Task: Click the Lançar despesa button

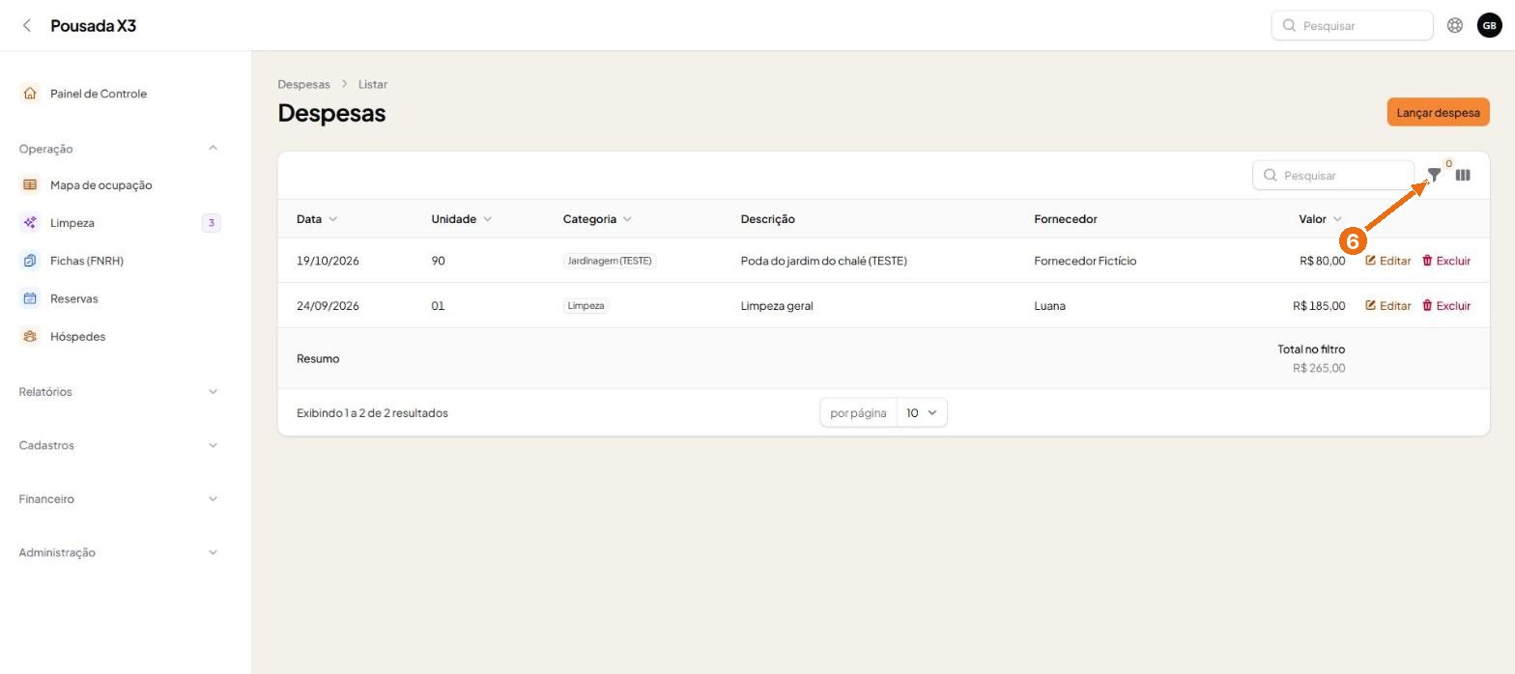Action: (1438, 112)
